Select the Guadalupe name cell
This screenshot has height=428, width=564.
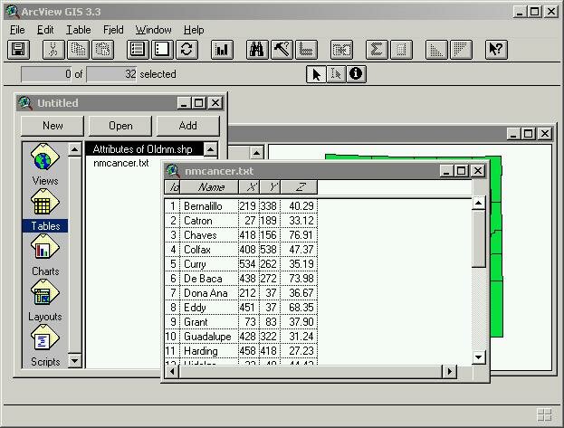tap(209, 337)
